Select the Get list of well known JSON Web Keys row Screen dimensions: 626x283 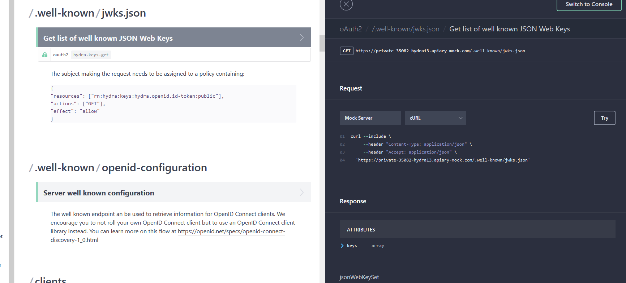click(173, 37)
